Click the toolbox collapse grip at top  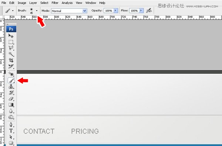pyautogui.click(x=11, y=24)
